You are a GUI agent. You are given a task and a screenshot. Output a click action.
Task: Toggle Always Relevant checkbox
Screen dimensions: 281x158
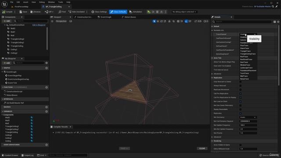tap(241, 86)
